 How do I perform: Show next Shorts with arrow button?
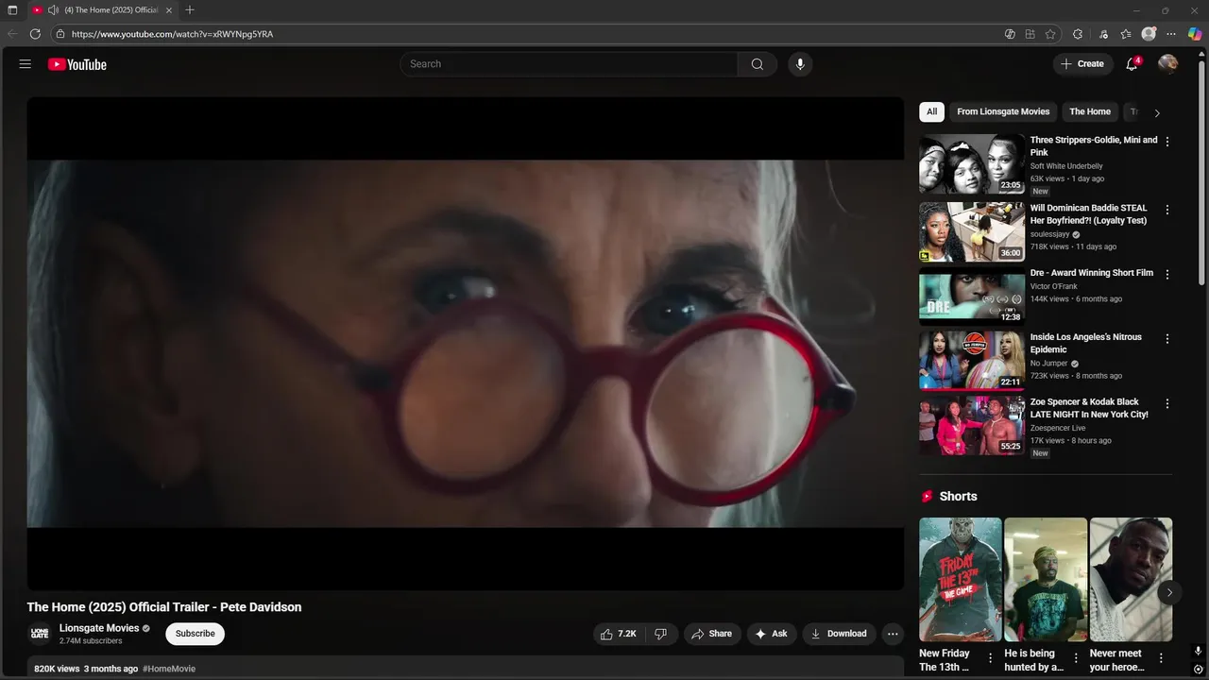(1169, 593)
